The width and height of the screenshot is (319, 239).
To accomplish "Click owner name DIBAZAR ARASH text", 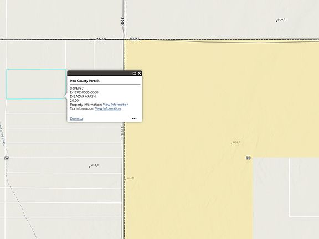I will pos(83,96).
